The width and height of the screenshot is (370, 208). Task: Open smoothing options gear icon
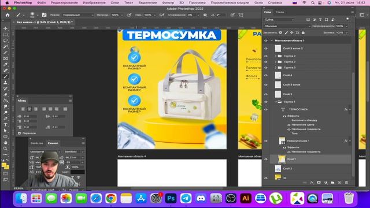tap(205, 15)
